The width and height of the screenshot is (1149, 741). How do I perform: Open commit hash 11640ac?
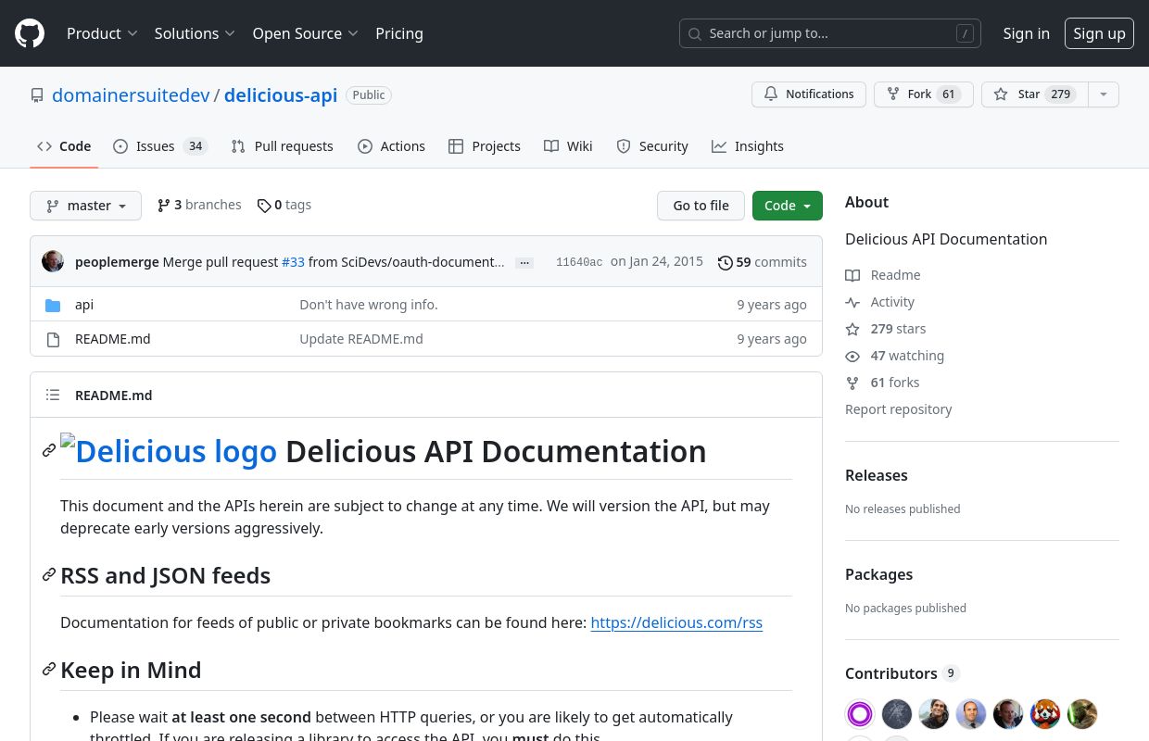[x=579, y=262]
